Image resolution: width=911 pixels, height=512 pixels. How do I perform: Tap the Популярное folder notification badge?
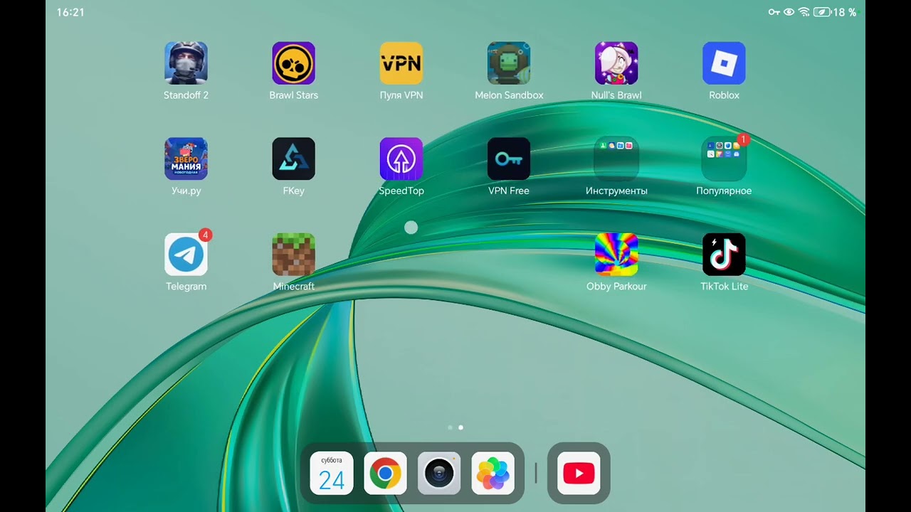point(743,139)
